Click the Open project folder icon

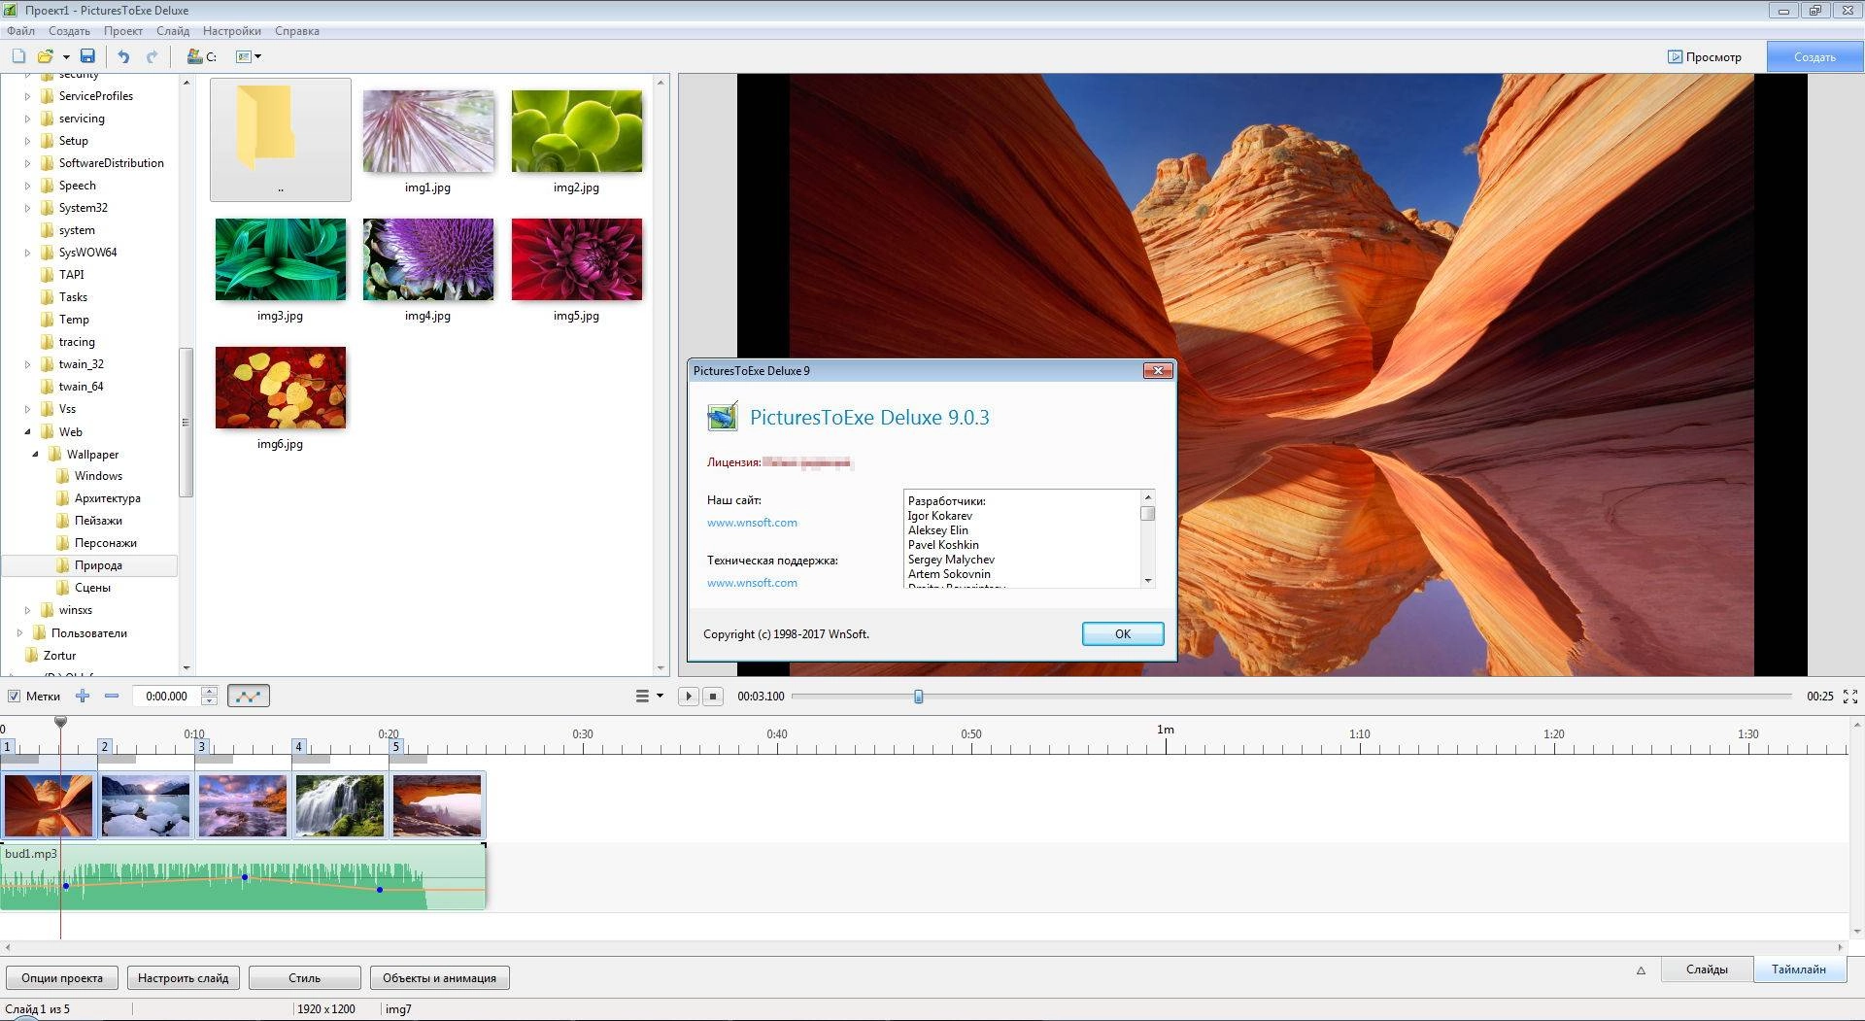[45, 56]
